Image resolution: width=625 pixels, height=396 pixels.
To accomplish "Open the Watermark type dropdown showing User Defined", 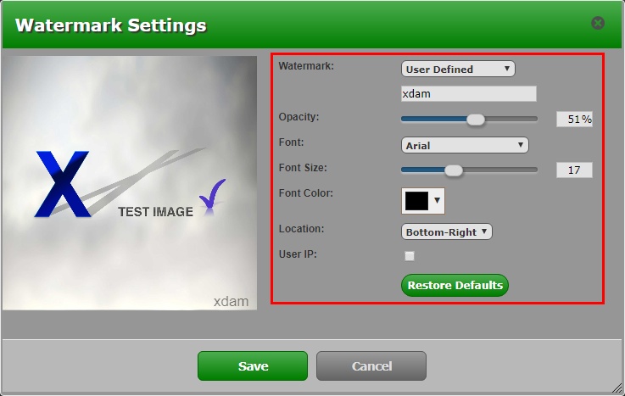I will [x=458, y=69].
